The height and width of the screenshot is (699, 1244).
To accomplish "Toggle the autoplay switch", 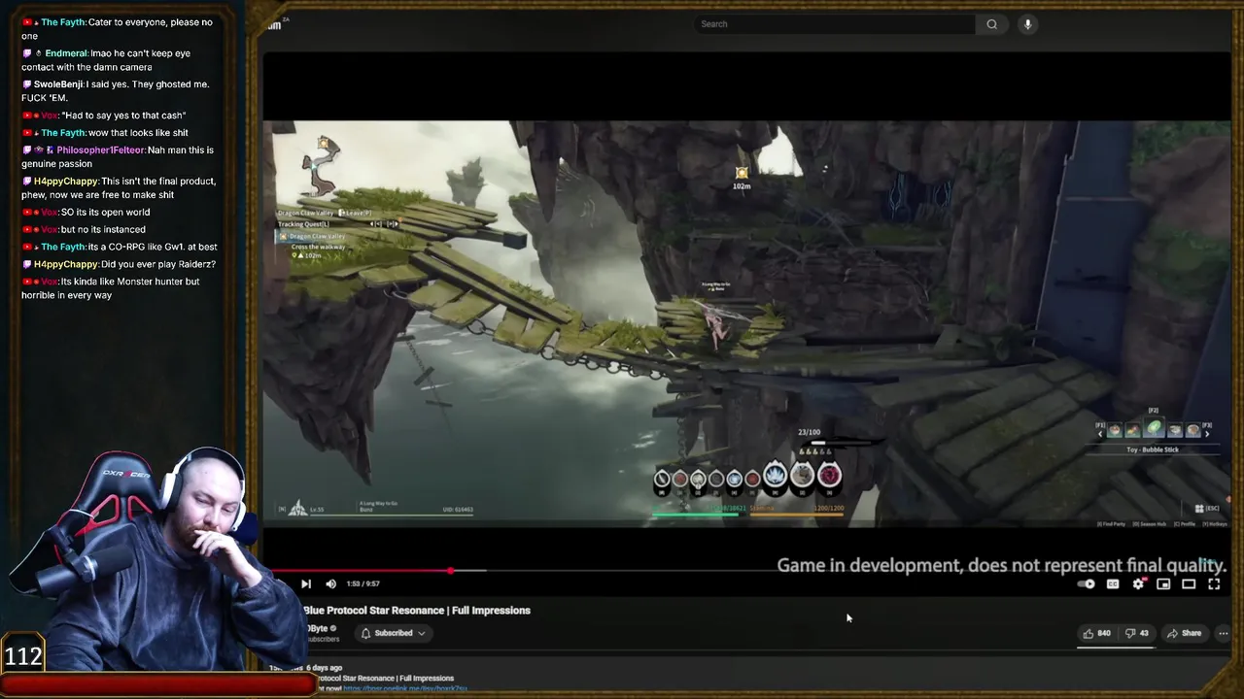I will click(x=1087, y=583).
